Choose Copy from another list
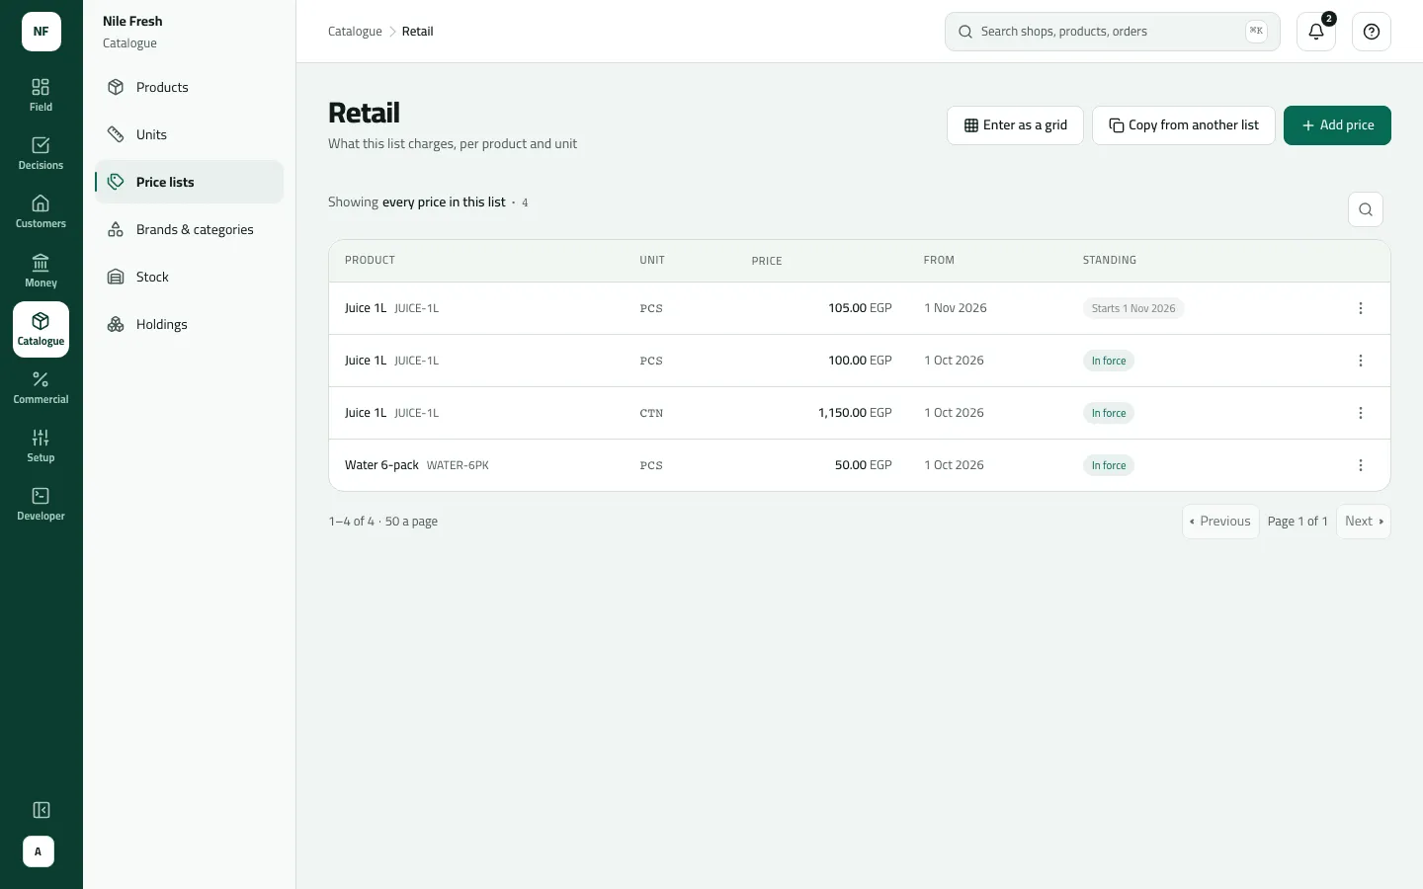Viewport: 1423px width, 889px height. (x=1184, y=125)
